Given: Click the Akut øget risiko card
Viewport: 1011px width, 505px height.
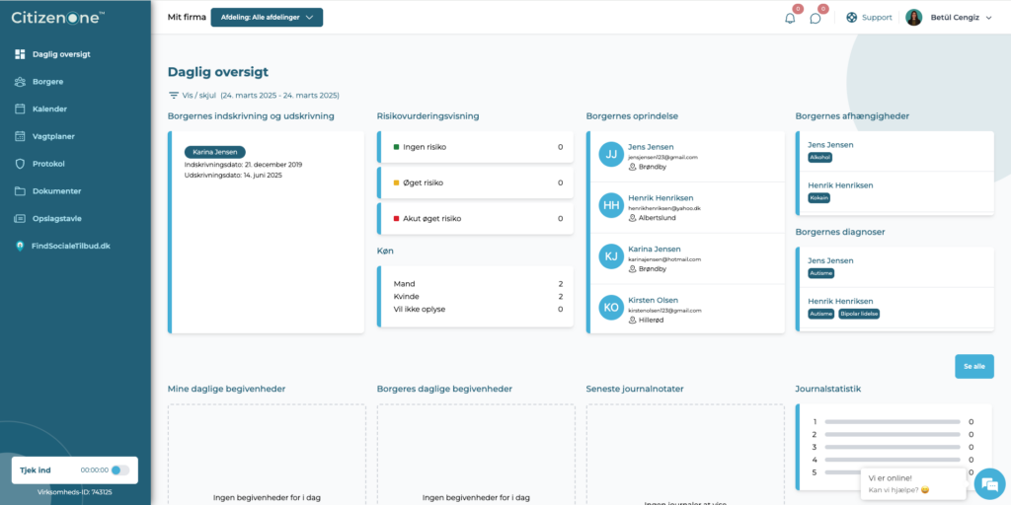Looking at the screenshot, I should coord(475,218).
